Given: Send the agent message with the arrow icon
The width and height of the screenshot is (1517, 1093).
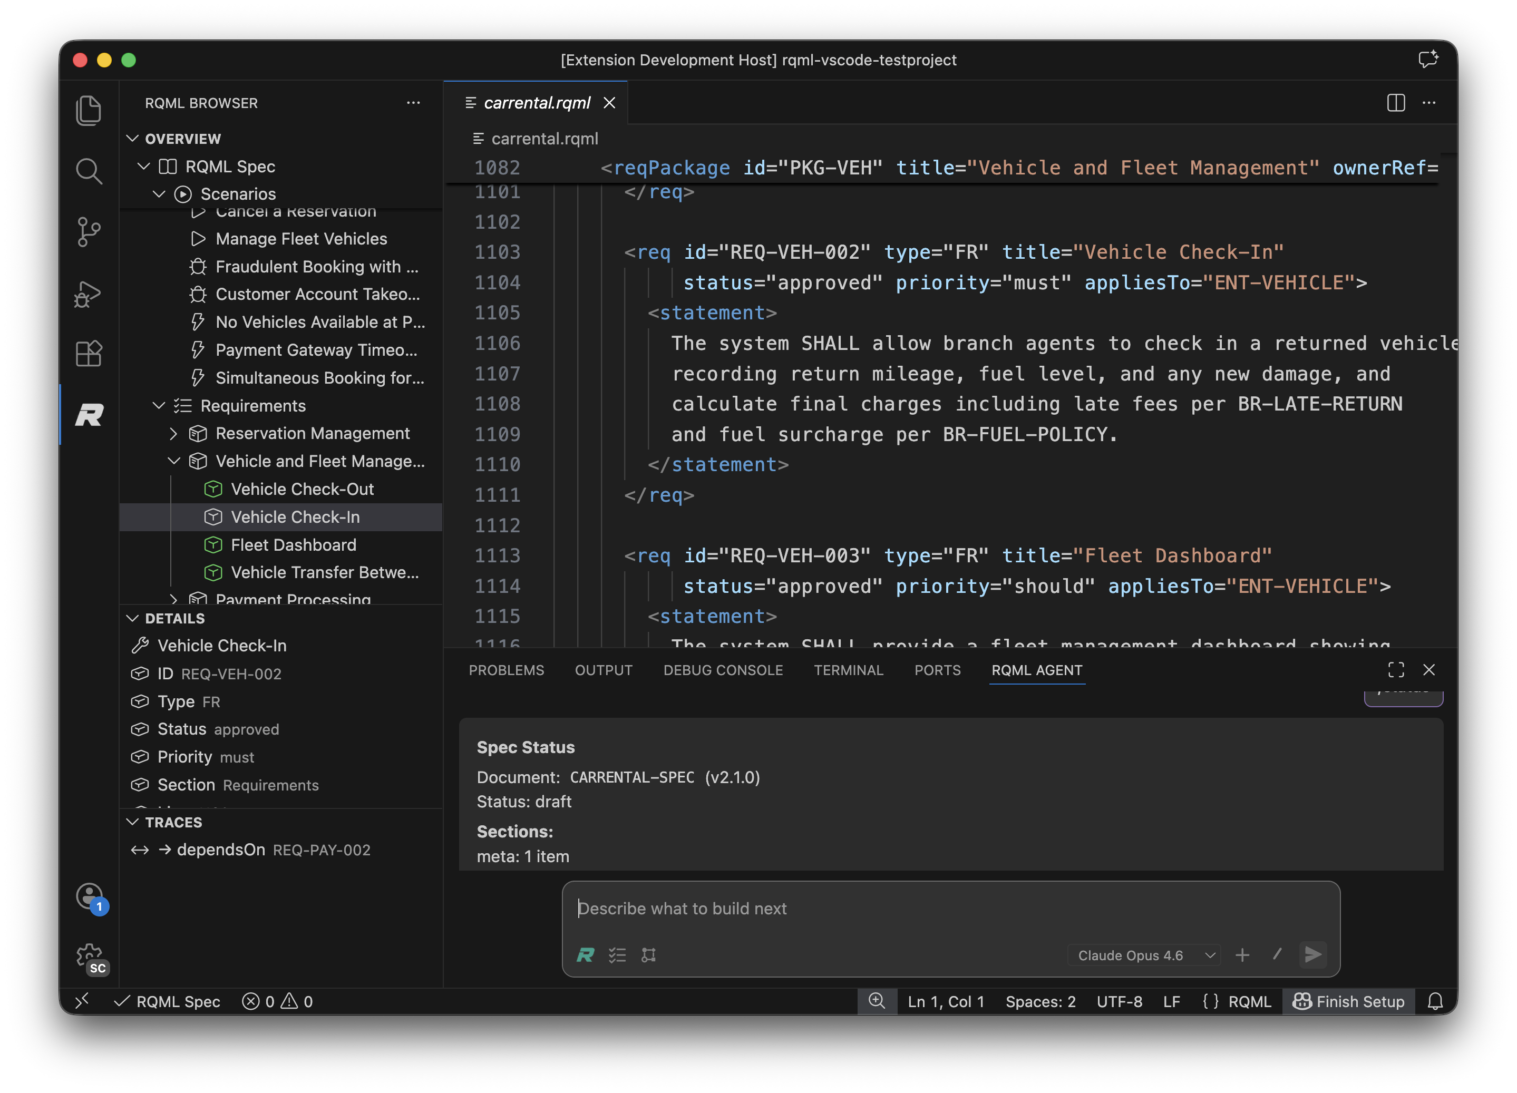Looking at the screenshot, I should click(1313, 955).
